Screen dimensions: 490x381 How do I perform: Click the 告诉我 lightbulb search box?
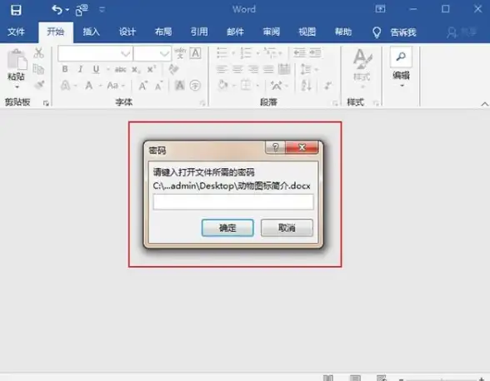tap(394, 32)
